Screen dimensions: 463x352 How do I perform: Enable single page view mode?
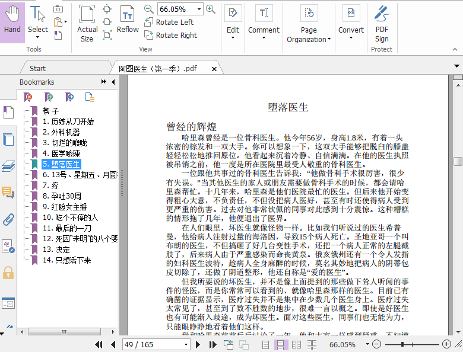pyautogui.click(x=266, y=344)
